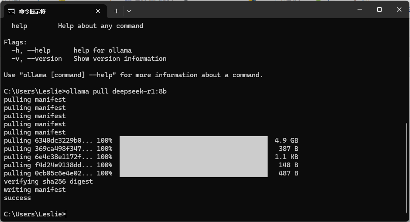
Task: Click the "success" output line
Action: 18,198
